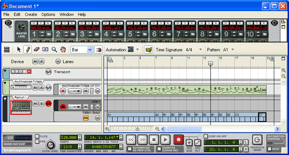The width and height of the screenshot is (289, 155).
Task: Open the Time Signature dropdown
Action: [x=201, y=49]
